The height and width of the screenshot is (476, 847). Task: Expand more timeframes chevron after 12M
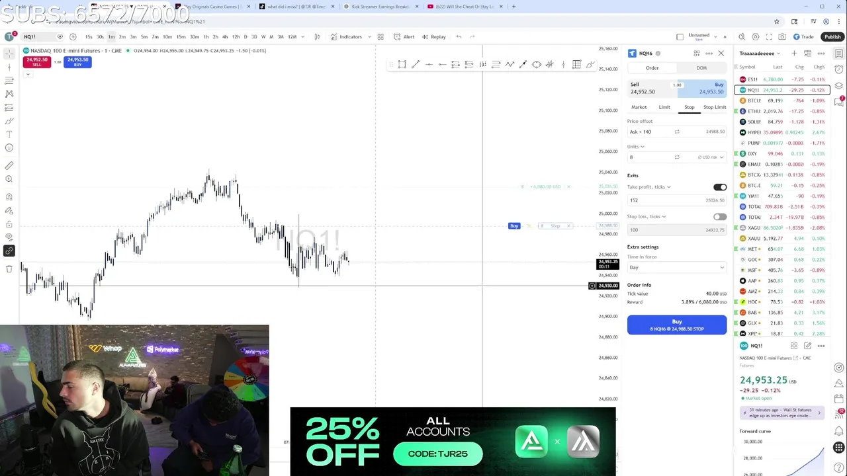[304, 37]
